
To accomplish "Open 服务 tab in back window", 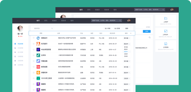I will tap(115, 10).
